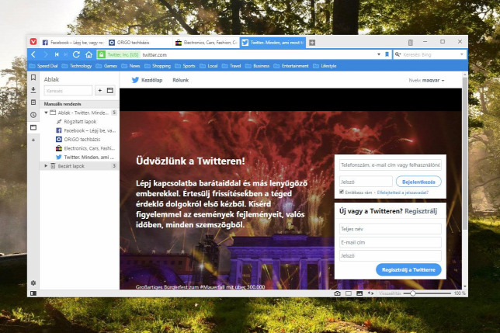Click the green site security lock badge
Image resolution: width=500 pixels, height=333 pixels.
(119, 54)
